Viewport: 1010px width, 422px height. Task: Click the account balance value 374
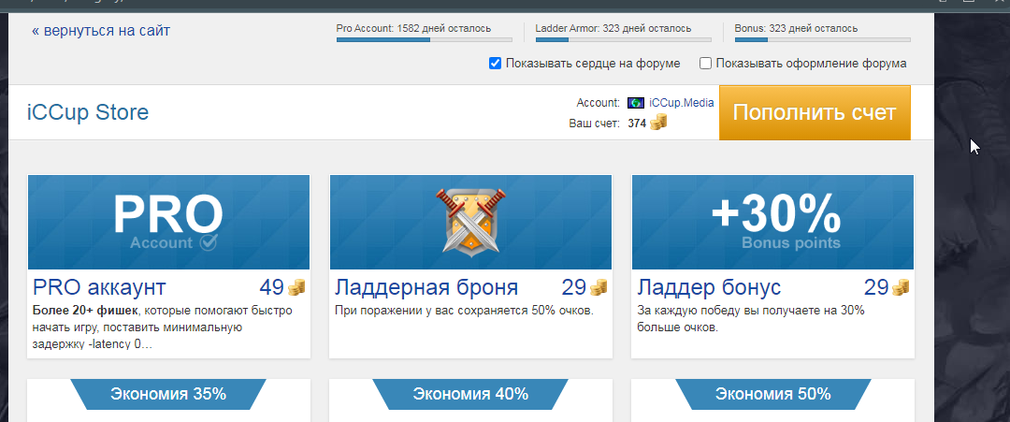637,124
